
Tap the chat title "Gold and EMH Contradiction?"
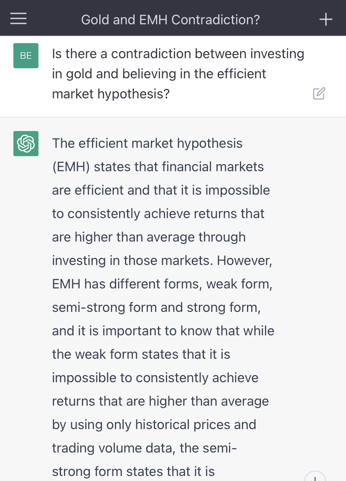click(170, 19)
